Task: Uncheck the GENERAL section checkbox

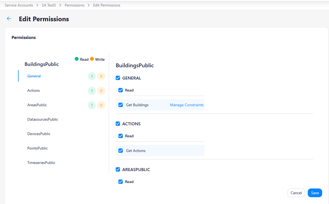Action: tap(118, 78)
